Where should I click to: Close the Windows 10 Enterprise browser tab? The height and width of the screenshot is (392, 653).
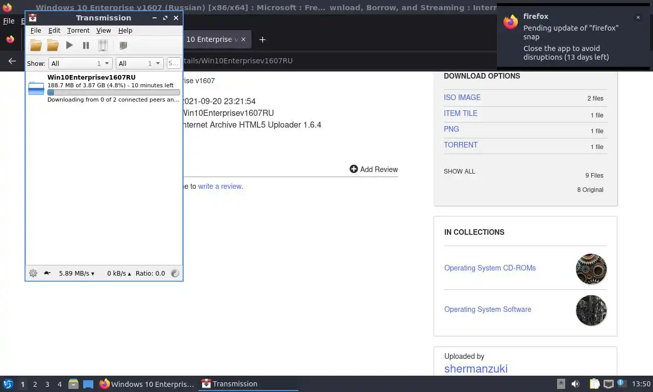pos(243,39)
